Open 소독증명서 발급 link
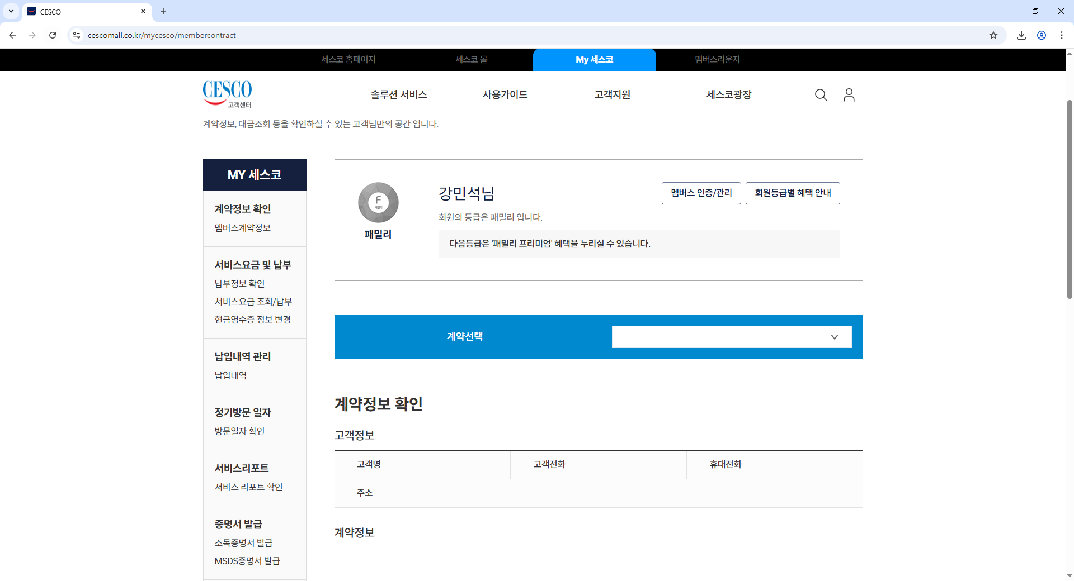This screenshot has width=1074, height=581. (243, 543)
